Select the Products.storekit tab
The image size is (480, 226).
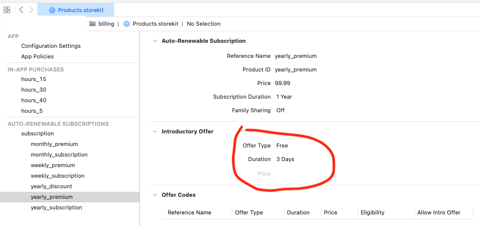click(x=76, y=10)
